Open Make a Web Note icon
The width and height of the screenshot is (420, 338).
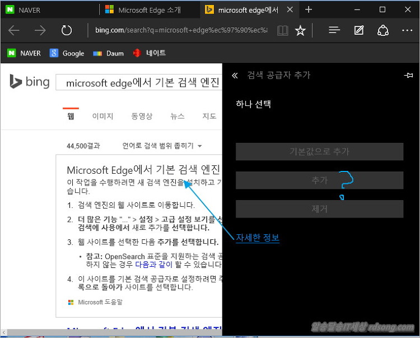pos(359,30)
